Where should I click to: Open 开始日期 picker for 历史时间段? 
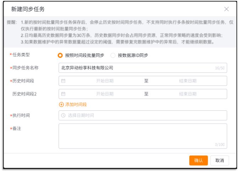click(105, 81)
